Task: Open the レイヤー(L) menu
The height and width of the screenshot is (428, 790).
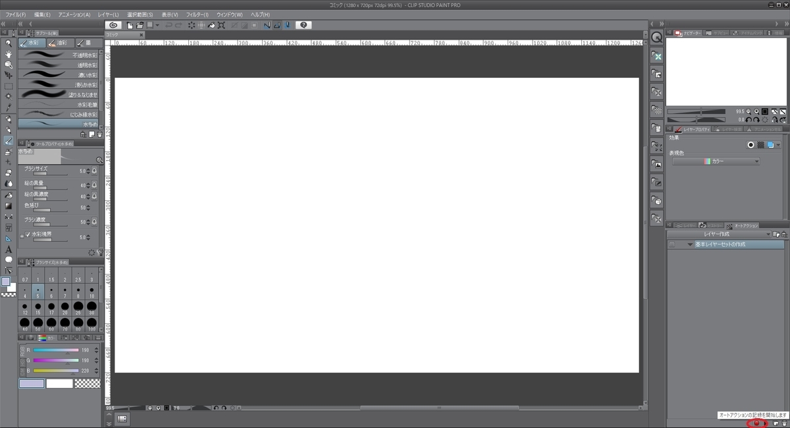Action: click(x=108, y=14)
